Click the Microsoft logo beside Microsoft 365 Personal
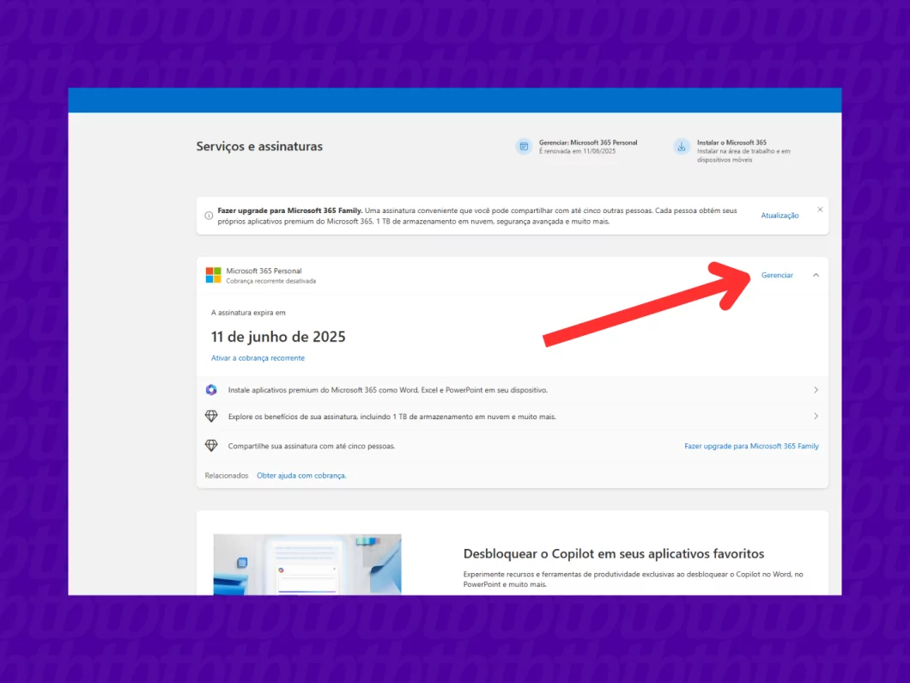The height and width of the screenshot is (683, 910). pyautogui.click(x=213, y=275)
